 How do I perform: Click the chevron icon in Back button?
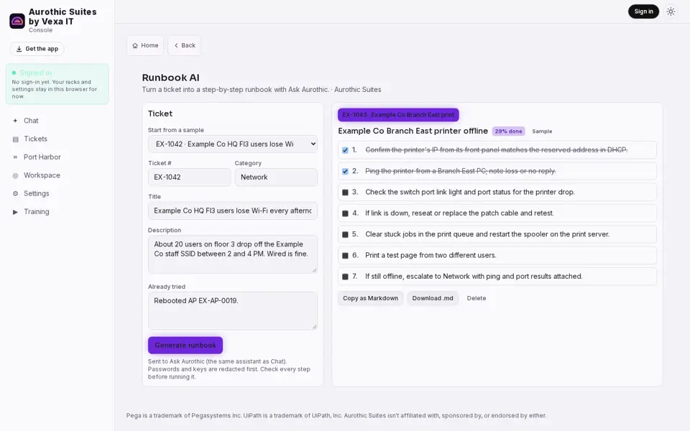(x=176, y=45)
